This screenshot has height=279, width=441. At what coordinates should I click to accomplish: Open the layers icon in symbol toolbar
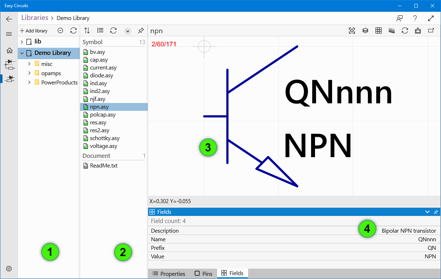365,31
